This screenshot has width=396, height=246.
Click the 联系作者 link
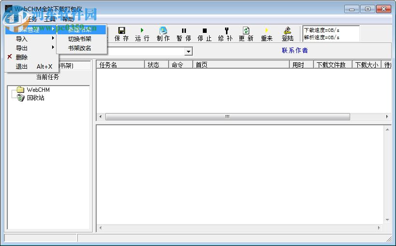tap(295, 50)
